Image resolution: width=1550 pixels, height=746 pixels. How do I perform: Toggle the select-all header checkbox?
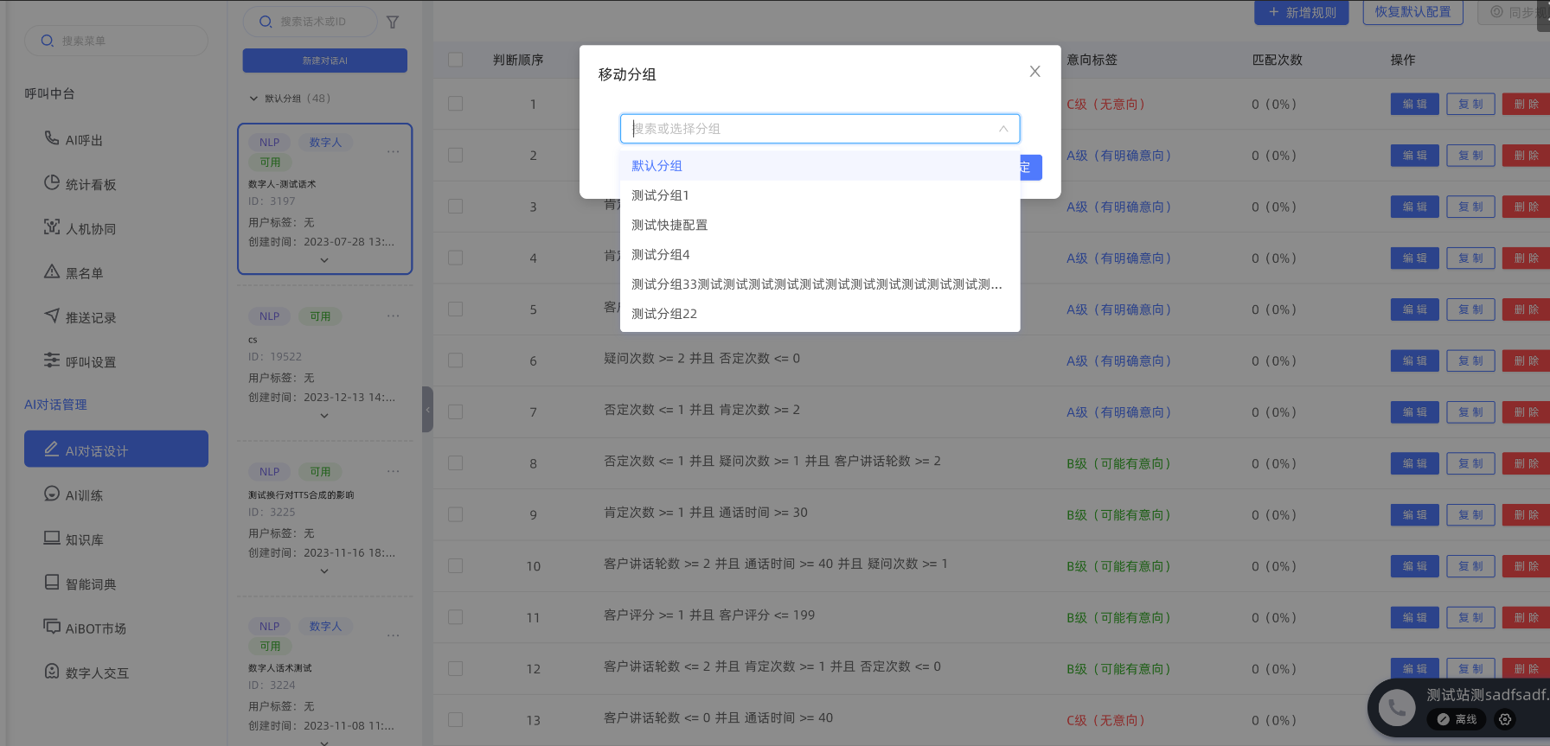pos(456,60)
